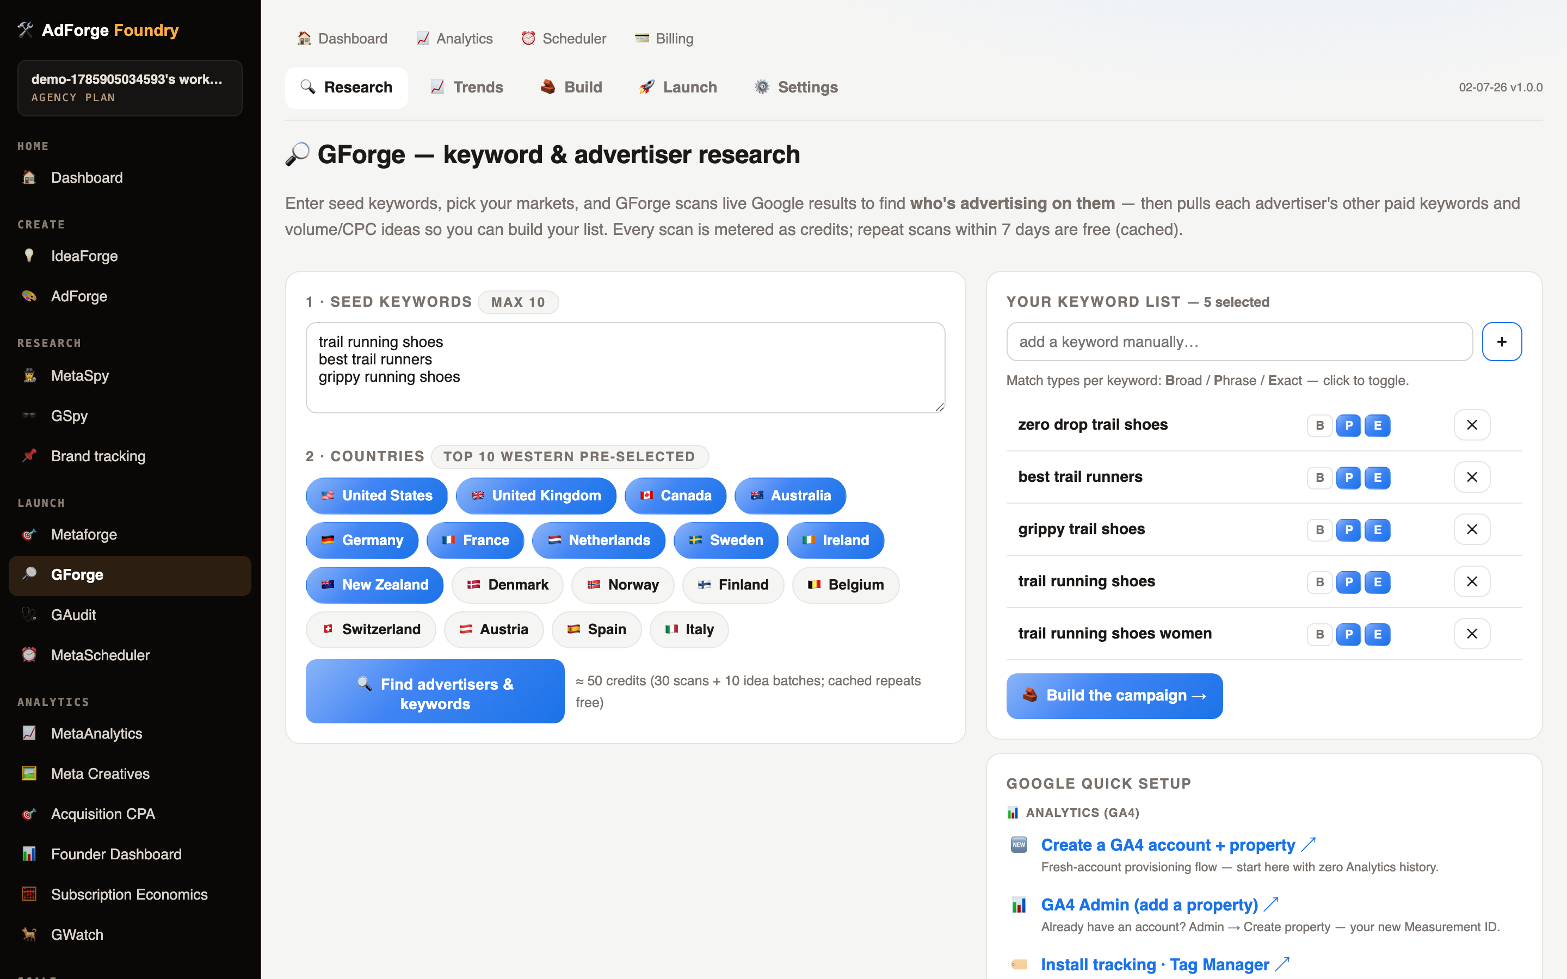
Task: Remove 'trail running shoes' keyword with X
Action: [1472, 581]
